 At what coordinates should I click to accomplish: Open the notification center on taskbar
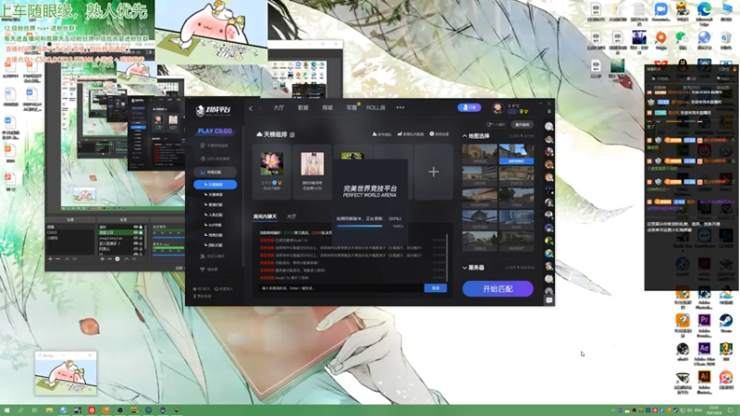point(731,410)
